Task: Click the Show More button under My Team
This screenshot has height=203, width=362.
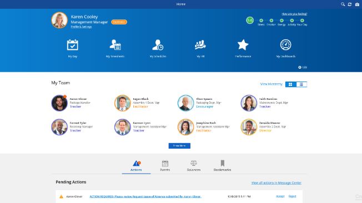Action: point(179,146)
